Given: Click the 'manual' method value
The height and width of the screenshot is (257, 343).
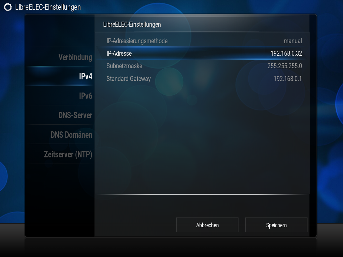Looking at the screenshot, I should click(x=293, y=41).
